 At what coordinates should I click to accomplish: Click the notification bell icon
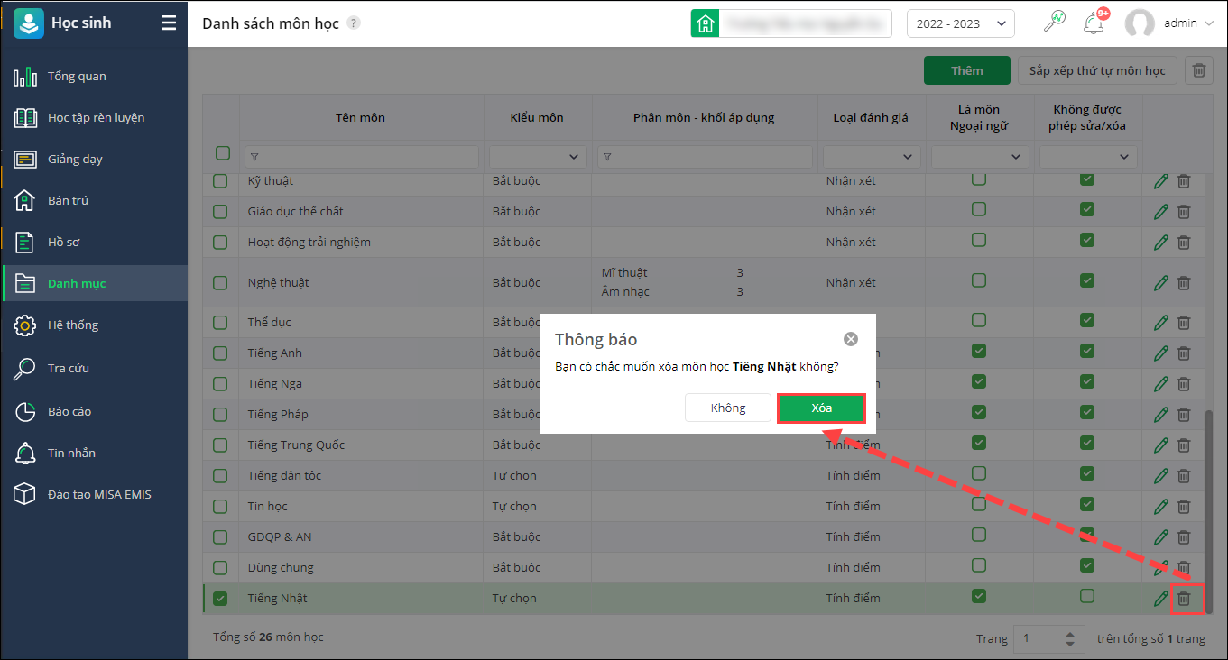click(1094, 23)
